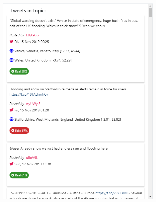
Task: Click the Fake 67% credibility badge
Action: tap(20, 130)
